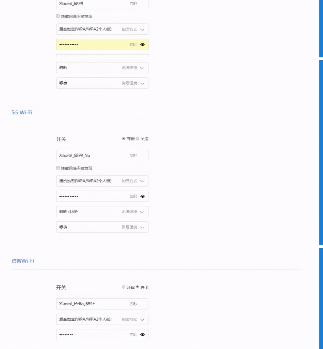The image size is (323, 349).
Task: Show the 2.4G Wi-Fi password via eye icon
Action: tap(143, 44)
